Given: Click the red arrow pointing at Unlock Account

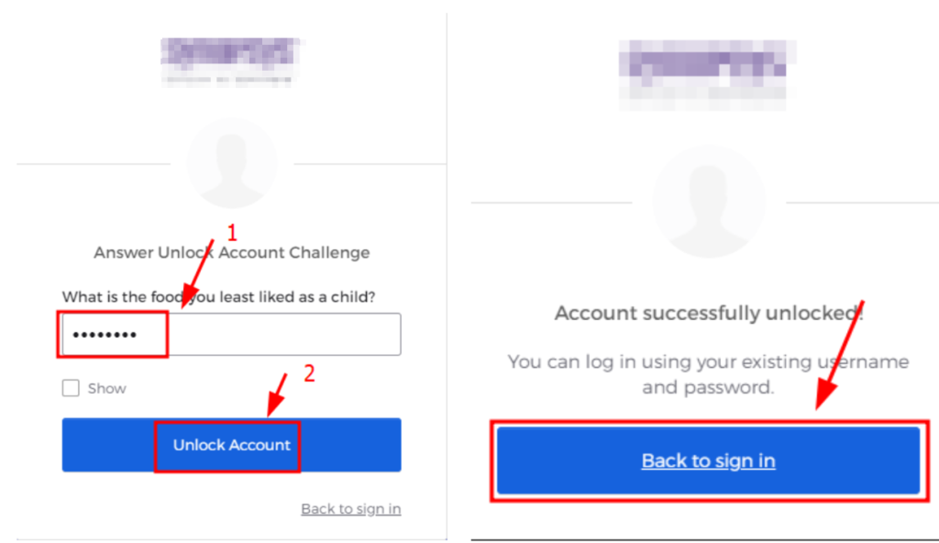Looking at the screenshot, I should pos(277,395).
